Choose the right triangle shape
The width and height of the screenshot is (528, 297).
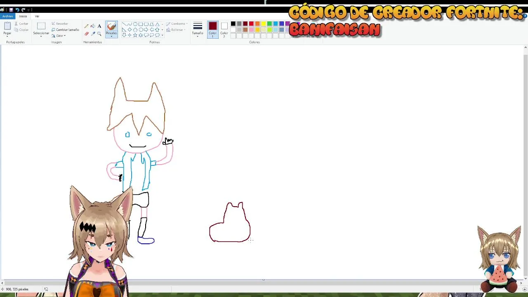click(124, 30)
